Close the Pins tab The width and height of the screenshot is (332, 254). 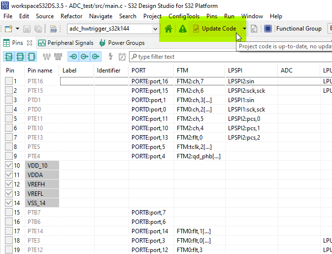(x=30, y=43)
